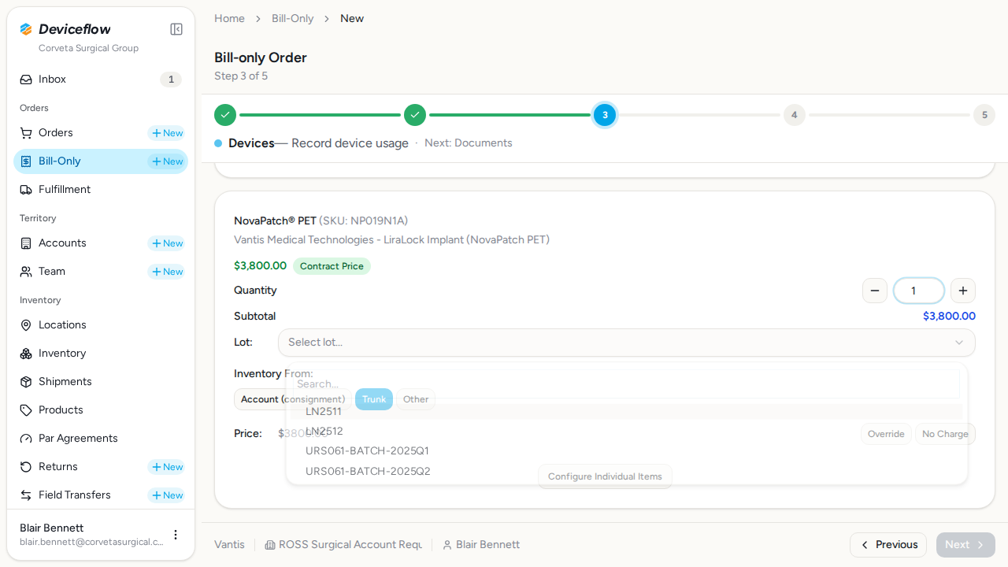The image size is (1008, 567).
Task: Click the Locations pin icon
Action: 26,325
